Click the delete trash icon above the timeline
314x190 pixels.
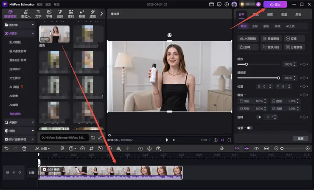click(24, 149)
